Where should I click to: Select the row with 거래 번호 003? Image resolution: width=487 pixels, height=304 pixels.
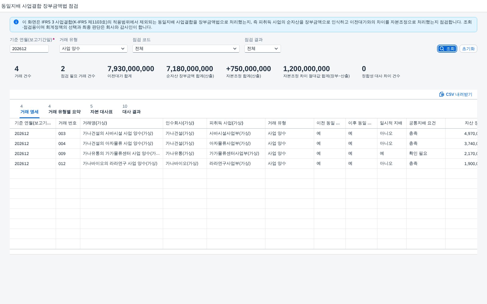click(243, 133)
